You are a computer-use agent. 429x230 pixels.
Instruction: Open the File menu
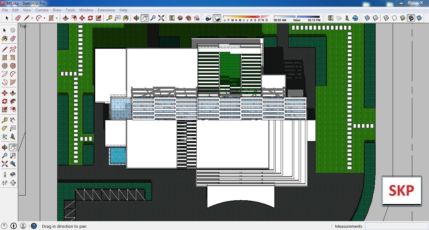click(5, 10)
